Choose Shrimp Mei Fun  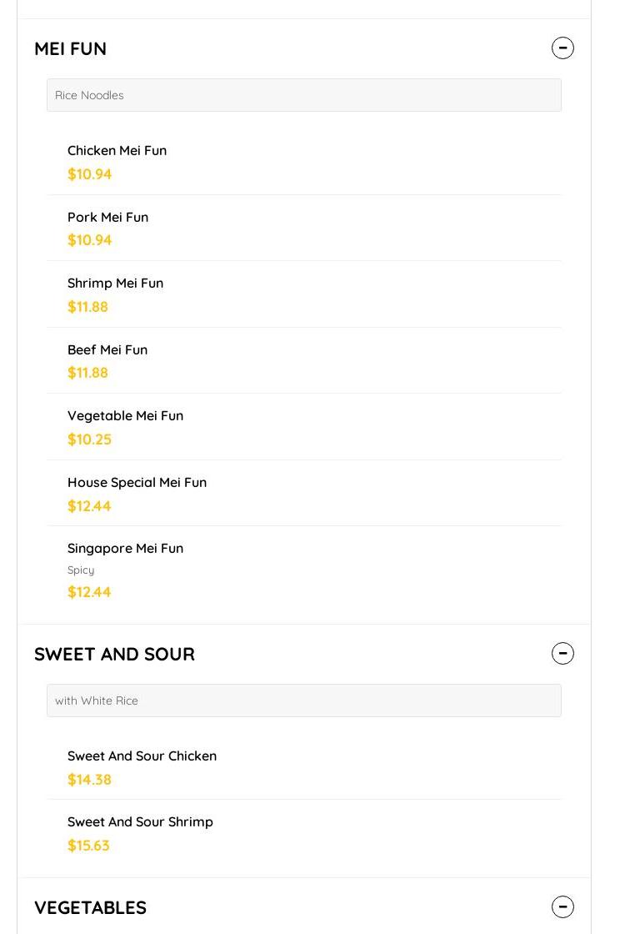coord(115,284)
